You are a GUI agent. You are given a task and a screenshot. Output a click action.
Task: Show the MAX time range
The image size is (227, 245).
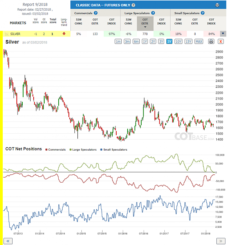pos(199,42)
